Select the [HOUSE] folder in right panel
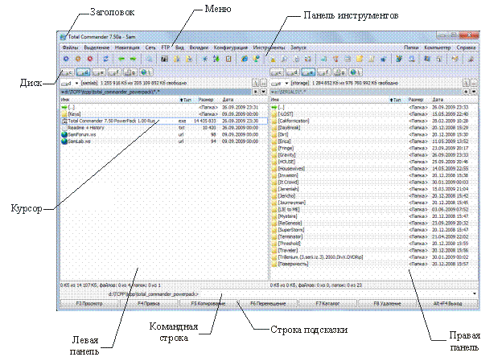The image size is (502, 361). point(374,162)
